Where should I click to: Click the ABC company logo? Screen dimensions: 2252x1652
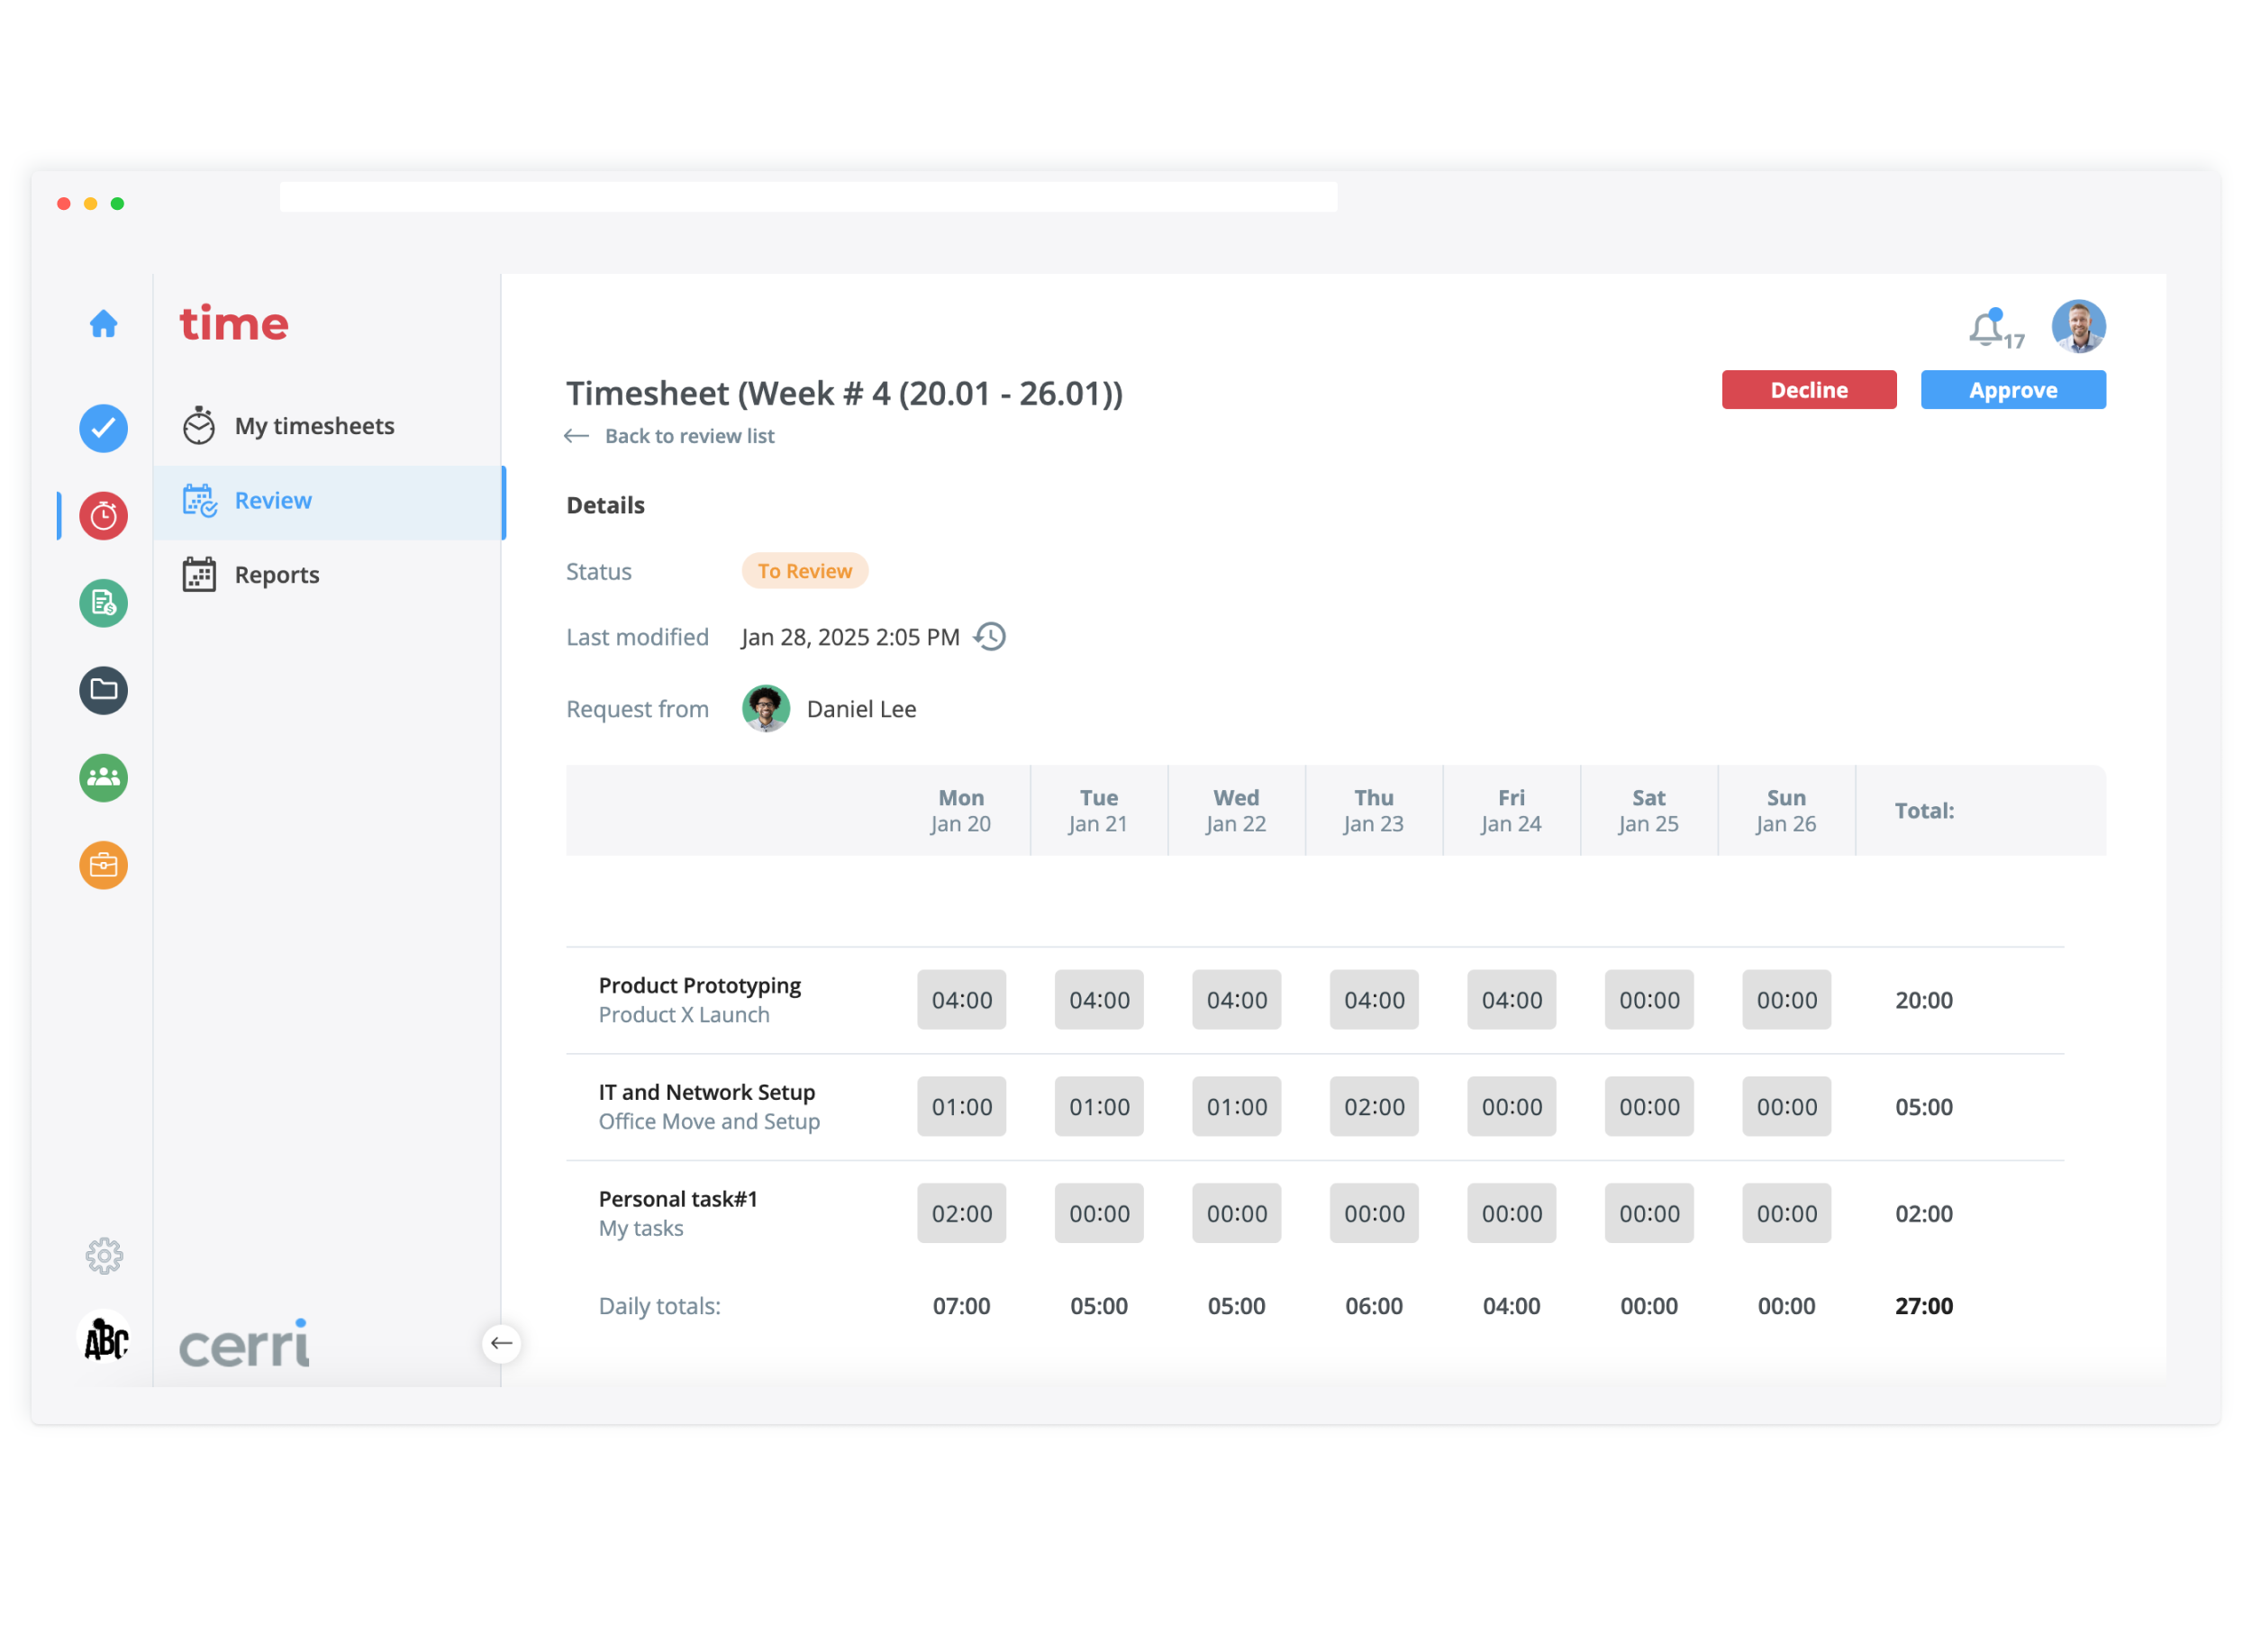click(105, 1338)
